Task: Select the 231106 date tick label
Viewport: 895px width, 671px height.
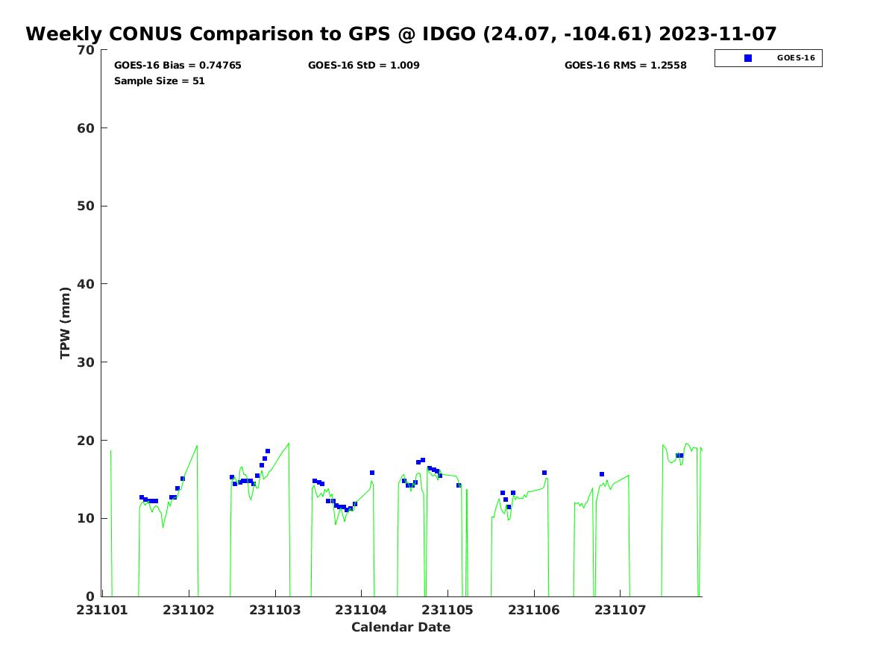Action: 534,611
